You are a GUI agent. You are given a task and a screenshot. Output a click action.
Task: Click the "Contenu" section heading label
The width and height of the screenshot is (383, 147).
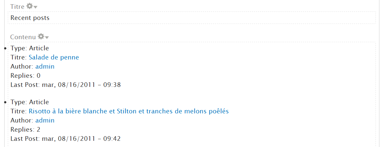[x=23, y=37]
